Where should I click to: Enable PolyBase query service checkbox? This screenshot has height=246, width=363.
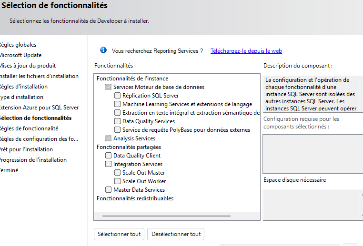(x=118, y=130)
